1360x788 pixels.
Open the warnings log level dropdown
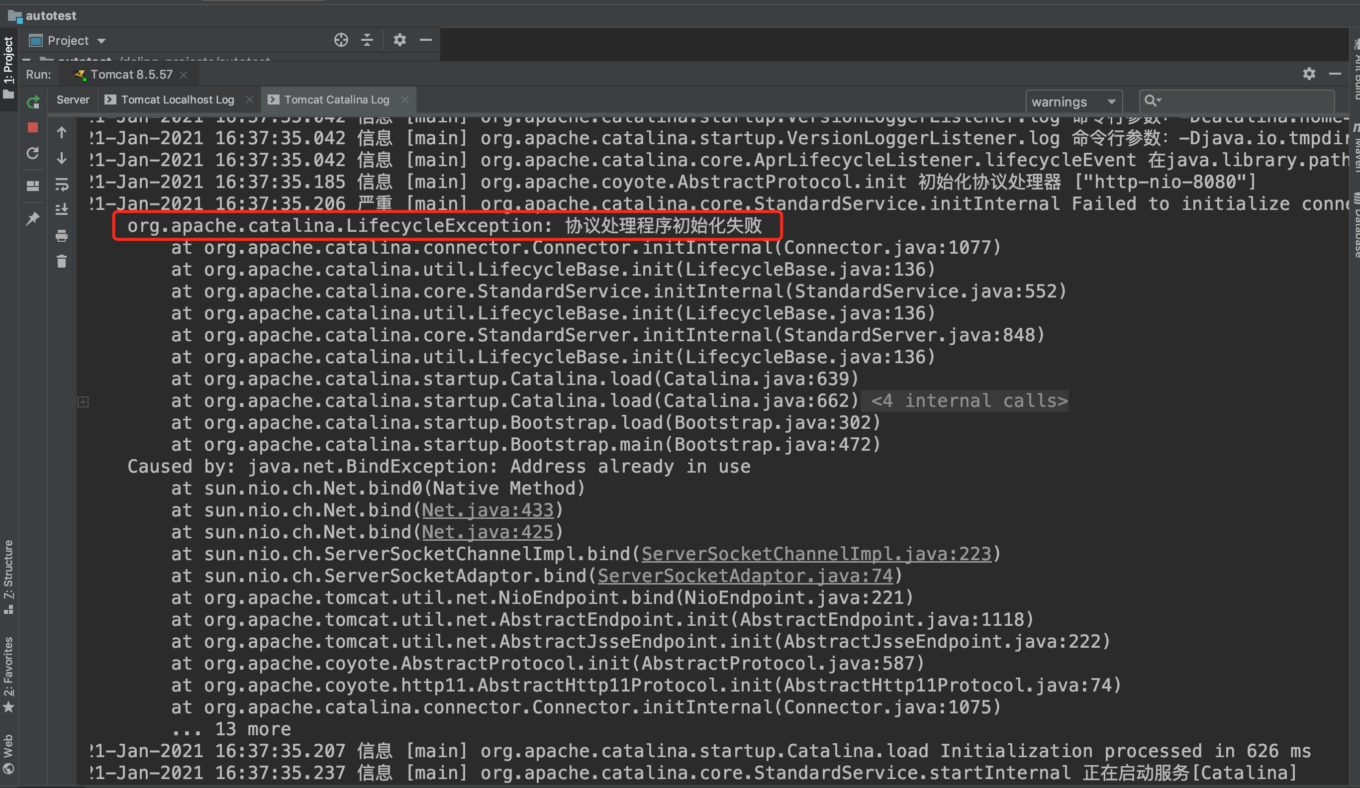click(x=1074, y=101)
